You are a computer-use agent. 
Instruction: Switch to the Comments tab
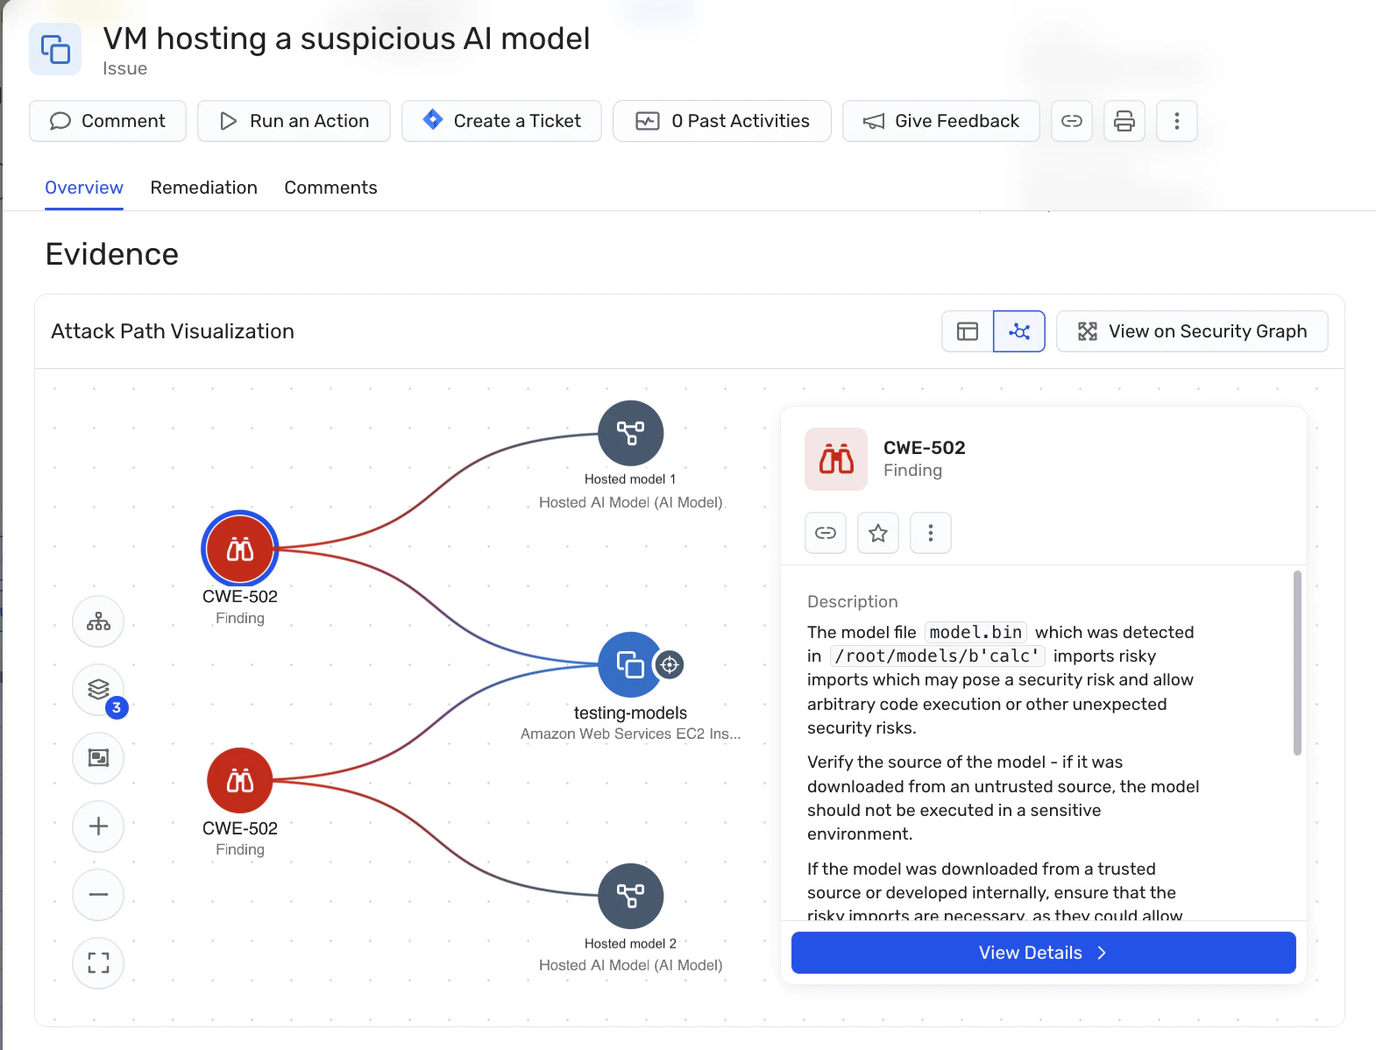(x=330, y=188)
